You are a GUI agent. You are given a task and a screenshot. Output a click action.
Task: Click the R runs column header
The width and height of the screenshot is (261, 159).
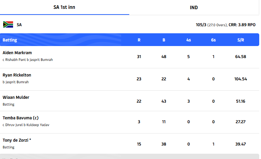tap(139, 40)
